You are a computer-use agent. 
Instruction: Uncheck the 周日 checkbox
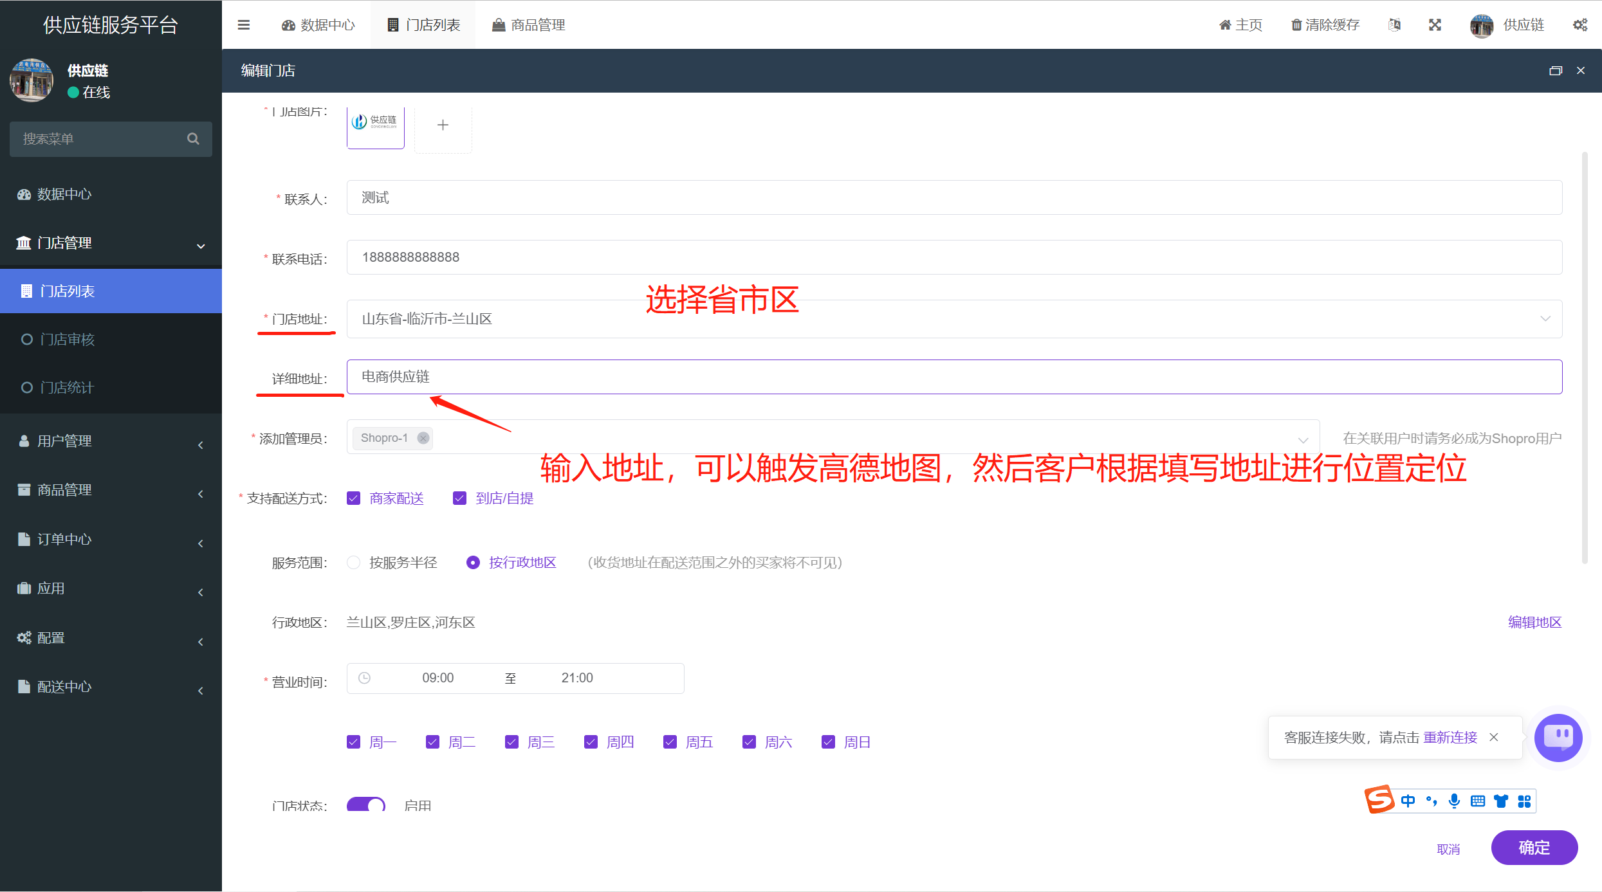[828, 742]
